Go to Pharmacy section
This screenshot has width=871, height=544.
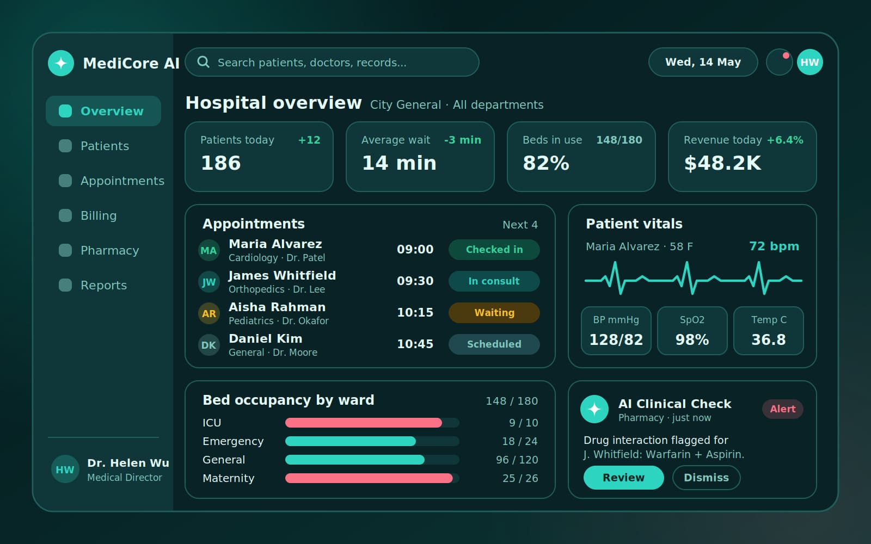point(103,250)
